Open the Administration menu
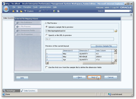136x99 pixels. click(45, 7)
